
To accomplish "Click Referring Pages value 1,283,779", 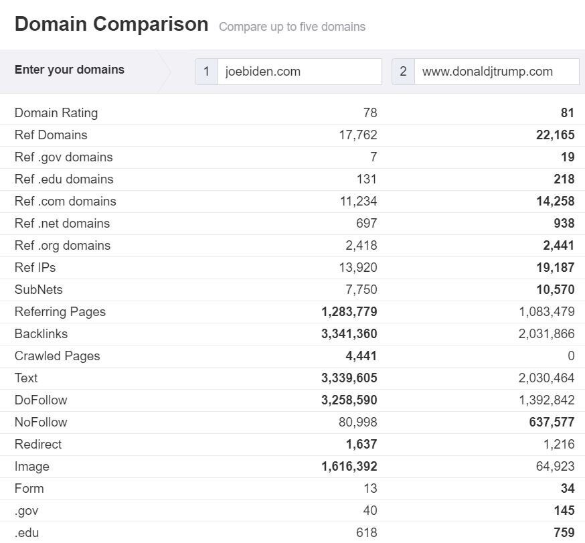I will click(x=349, y=311).
